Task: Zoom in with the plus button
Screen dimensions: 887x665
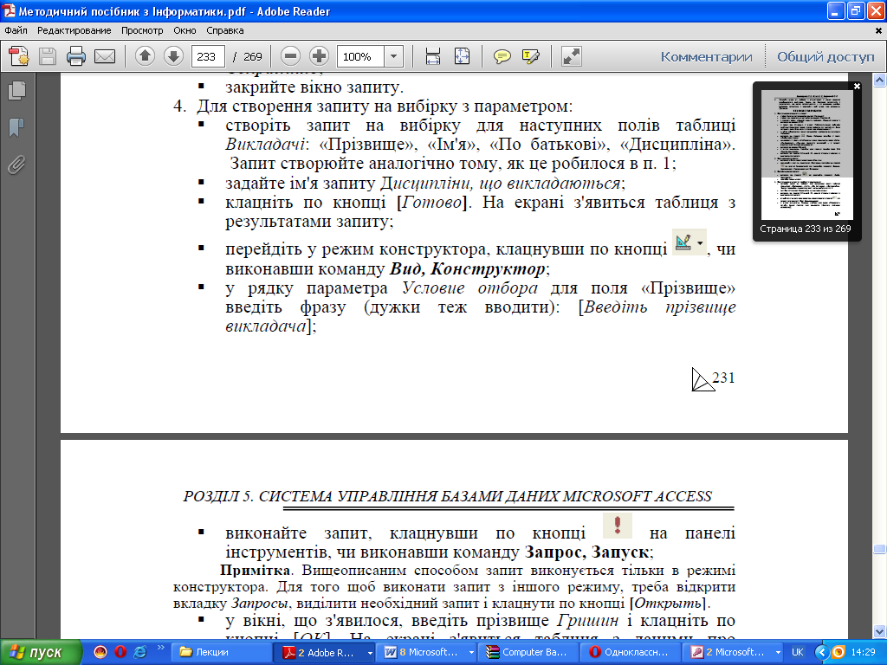Action: (x=320, y=56)
